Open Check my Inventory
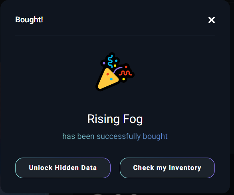Viewport: 234px width, 195px height. (x=167, y=168)
